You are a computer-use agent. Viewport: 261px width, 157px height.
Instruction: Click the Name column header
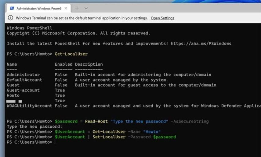12,64
